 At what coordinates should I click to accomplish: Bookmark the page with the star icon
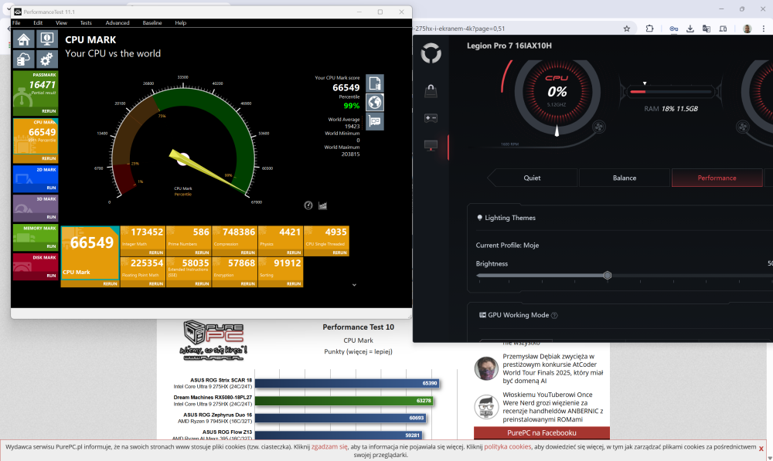[627, 29]
